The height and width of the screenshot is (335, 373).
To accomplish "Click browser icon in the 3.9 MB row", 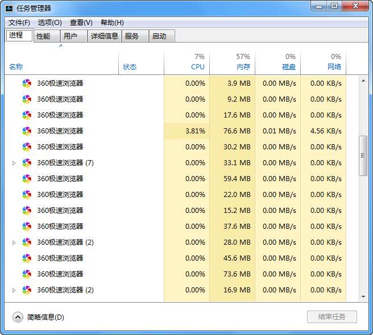I will coord(27,83).
